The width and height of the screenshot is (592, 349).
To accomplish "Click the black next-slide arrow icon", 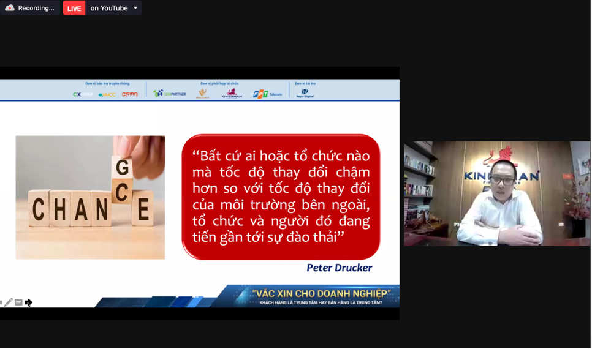I will (28, 302).
